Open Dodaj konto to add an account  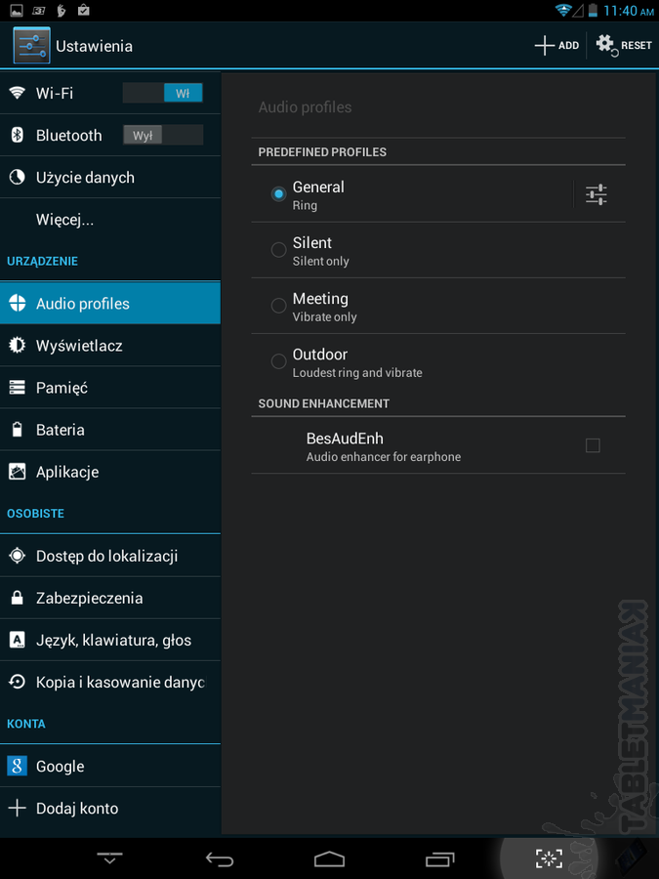coord(110,809)
